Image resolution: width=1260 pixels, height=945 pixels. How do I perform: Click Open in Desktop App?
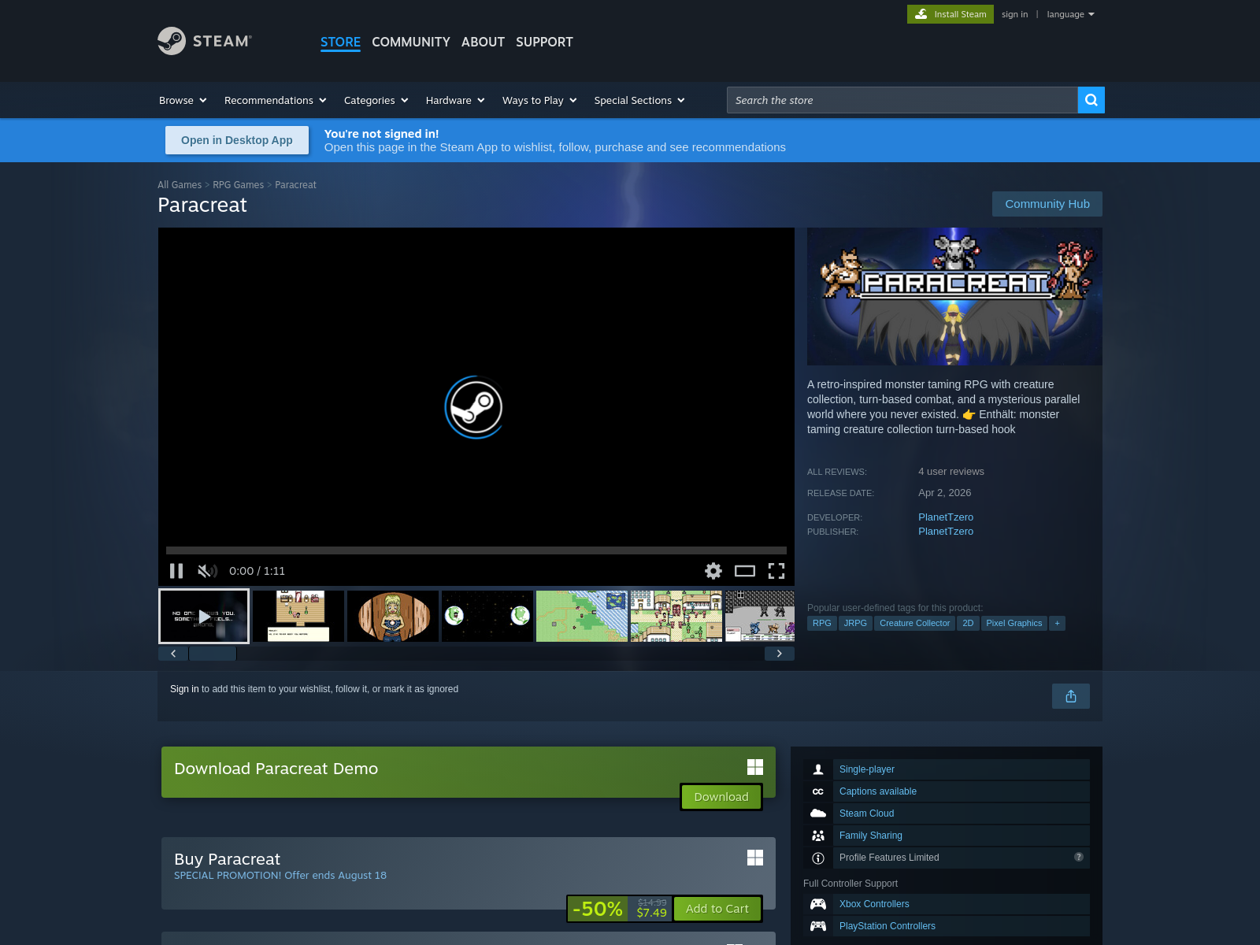[237, 140]
